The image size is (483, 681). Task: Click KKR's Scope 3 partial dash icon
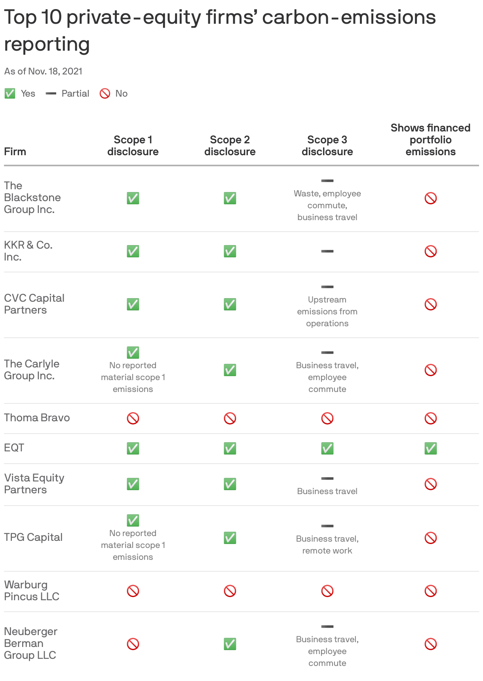[327, 251]
